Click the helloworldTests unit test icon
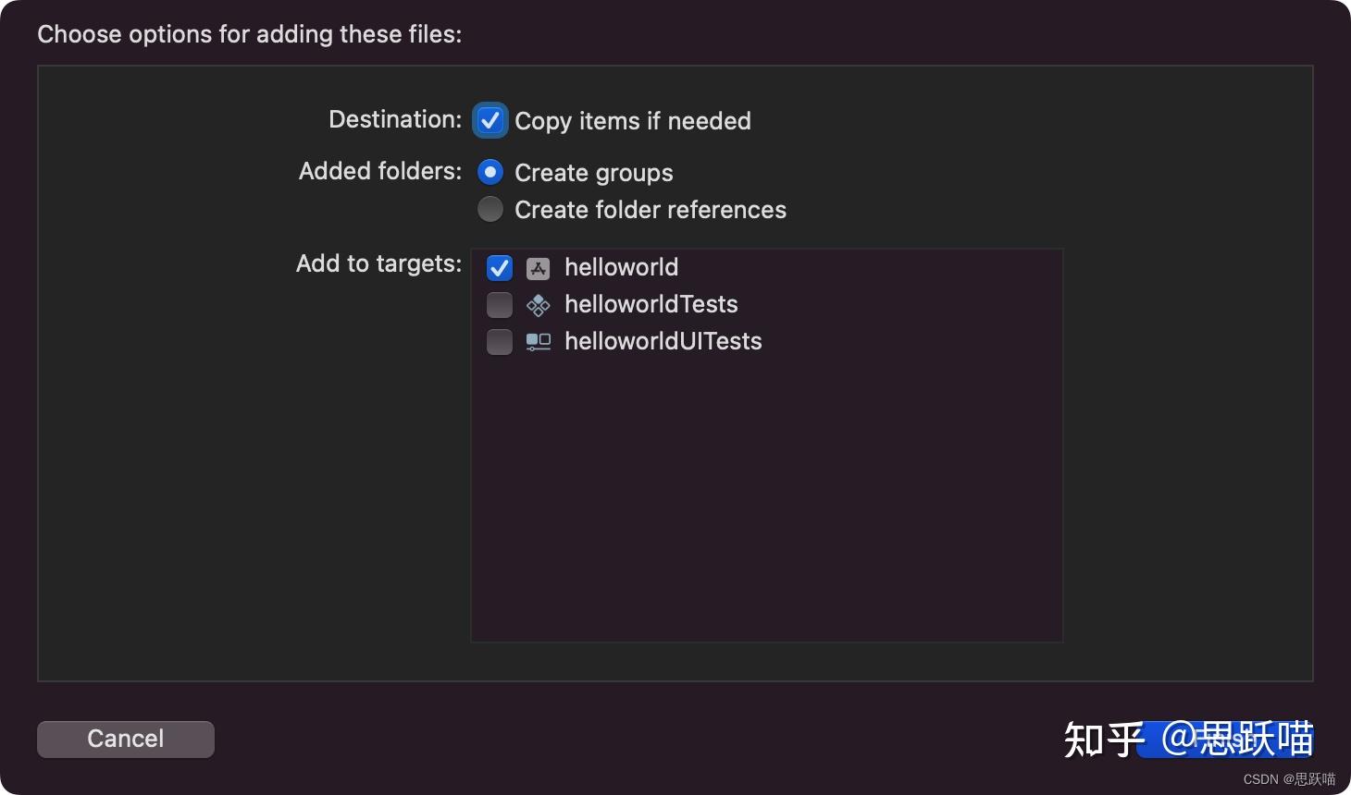This screenshot has height=795, width=1351. [x=539, y=305]
